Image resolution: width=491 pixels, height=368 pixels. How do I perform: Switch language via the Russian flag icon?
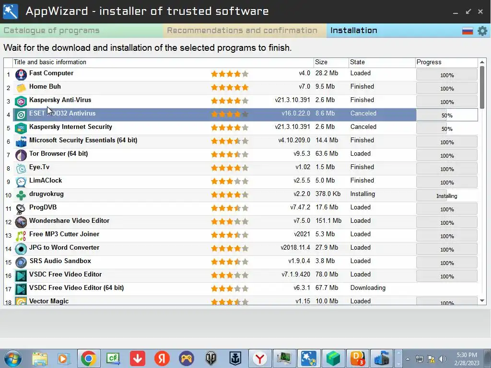(467, 31)
